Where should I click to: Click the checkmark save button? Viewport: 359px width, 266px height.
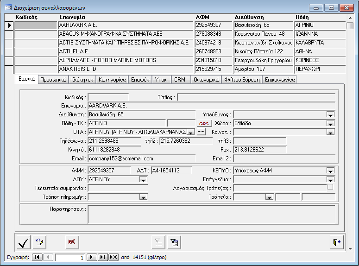click(x=23, y=241)
